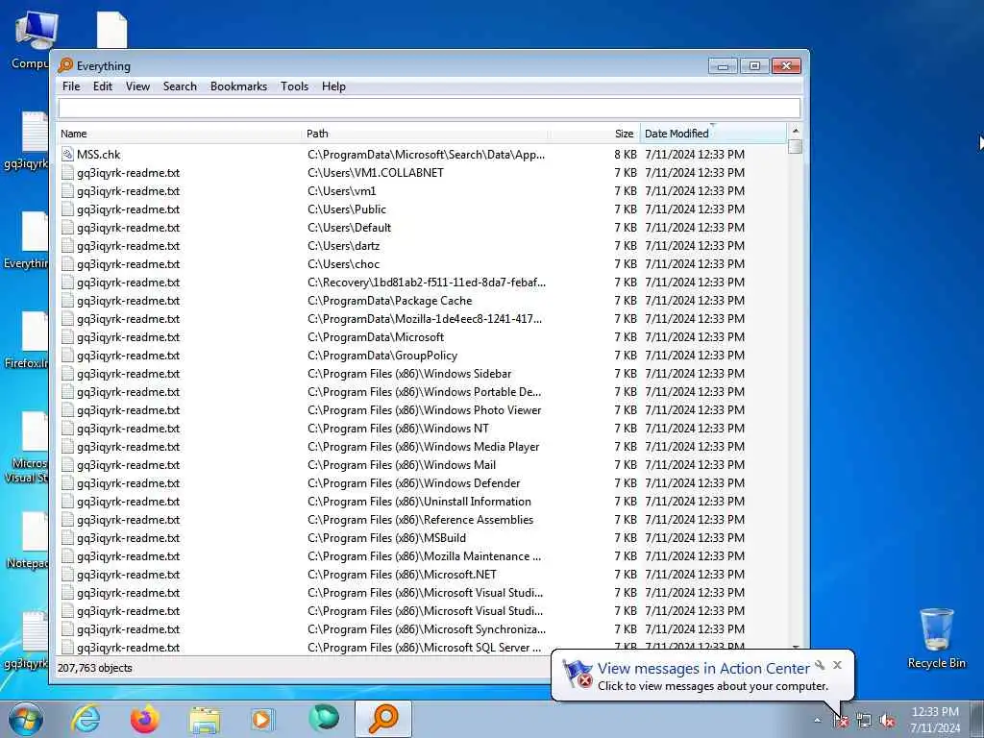The image size is (984, 738).
Task: Sort results by Name column header
Action: tap(180, 134)
